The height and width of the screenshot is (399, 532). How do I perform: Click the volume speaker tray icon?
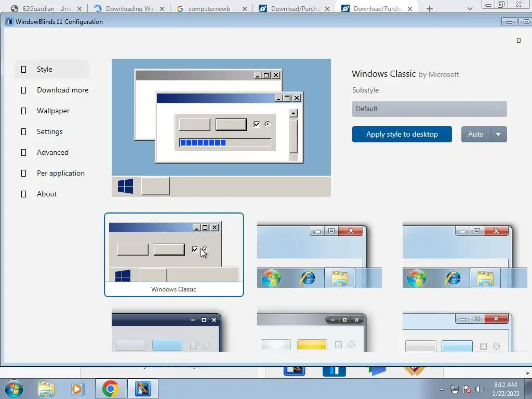480,389
